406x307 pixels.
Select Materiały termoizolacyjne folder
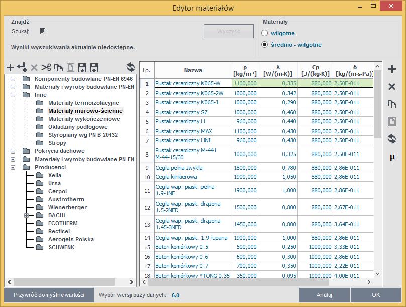(x=83, y=103)
